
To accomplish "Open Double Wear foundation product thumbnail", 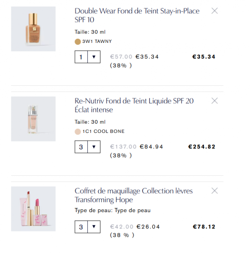I will click(x=33, y=29).
